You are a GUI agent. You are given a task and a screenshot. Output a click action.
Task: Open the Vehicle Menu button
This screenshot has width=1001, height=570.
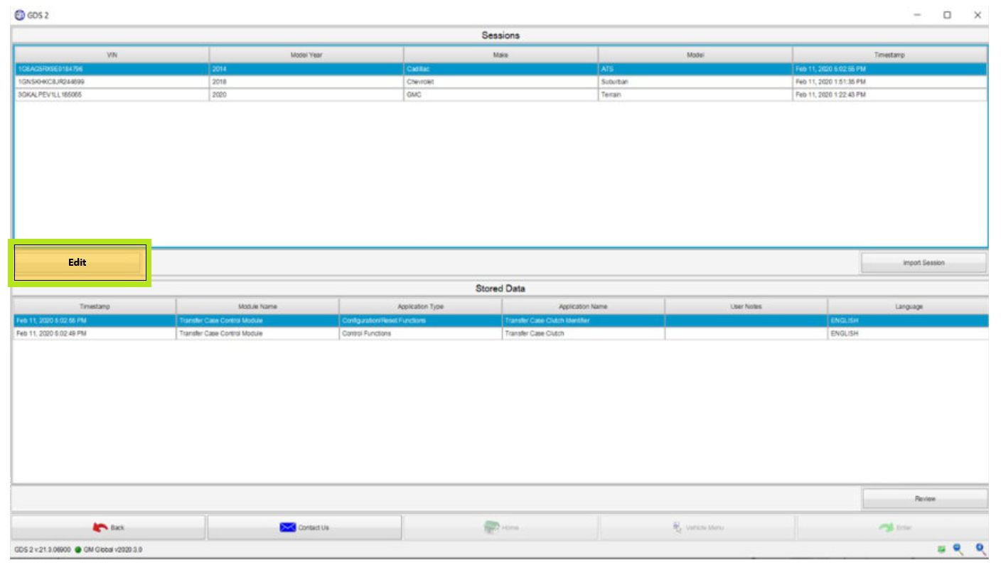coord(697,527)
